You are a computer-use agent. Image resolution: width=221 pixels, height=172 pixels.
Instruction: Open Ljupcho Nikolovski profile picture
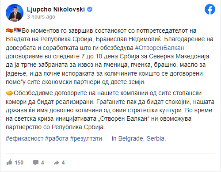pos(15,13)
